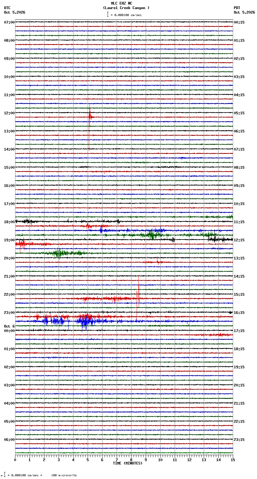Image resolution: width=257 pixels, height=479 pixels.
Task: Click the '13' tick label on the time axis
Action: point(204,460)
